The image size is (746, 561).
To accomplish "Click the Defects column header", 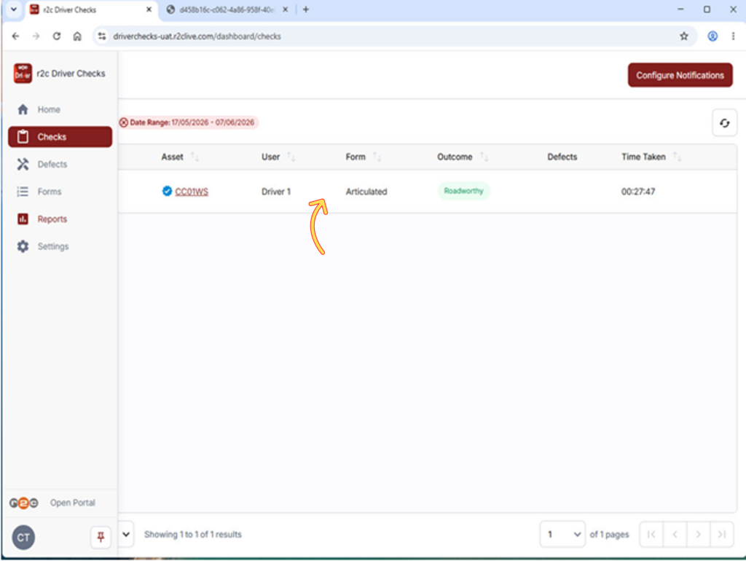I will click(x=562, y=157).
